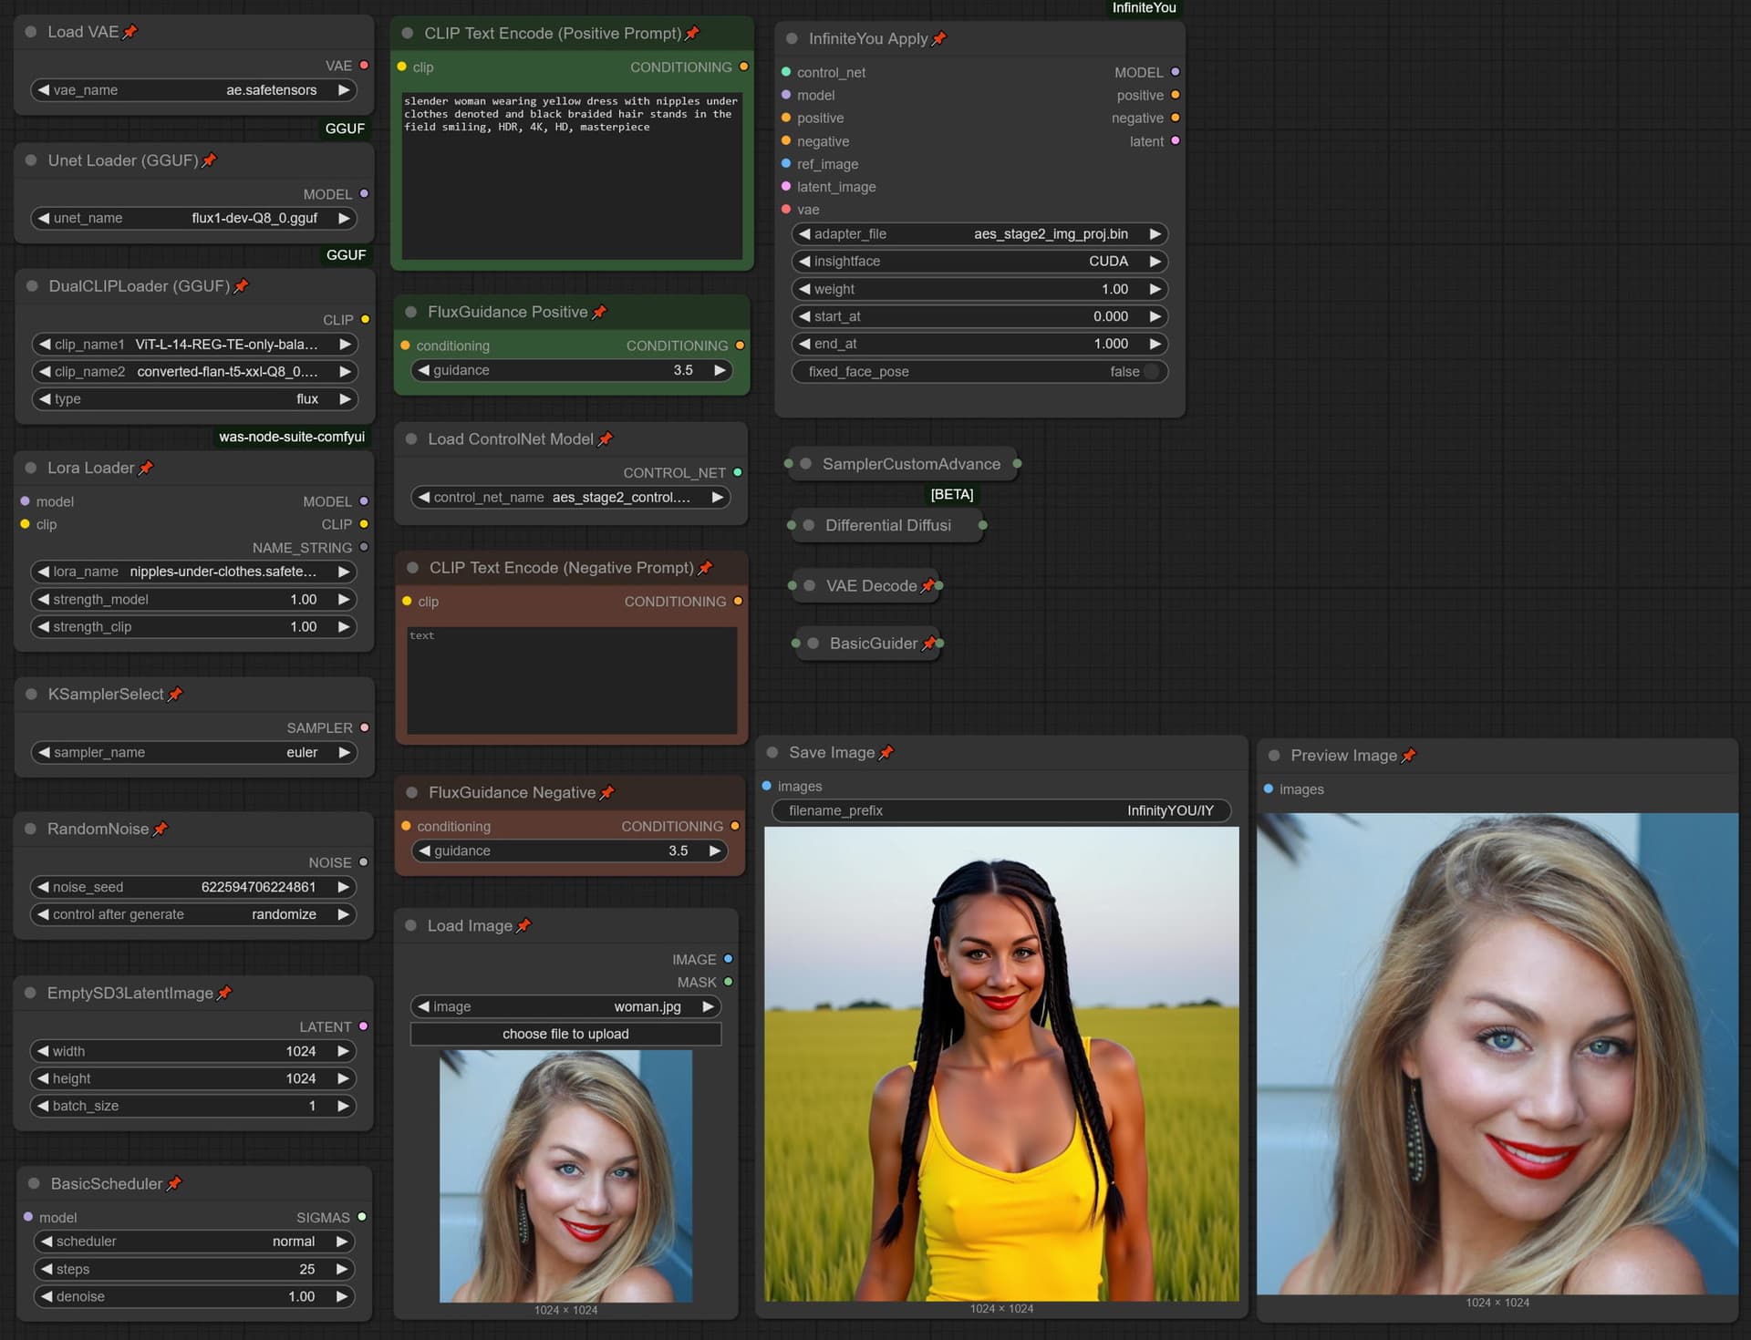Viewport: 1751px width, 1340px height.
Task: Collapse the Load VAE node via its title dot
Action: point(31,32)
